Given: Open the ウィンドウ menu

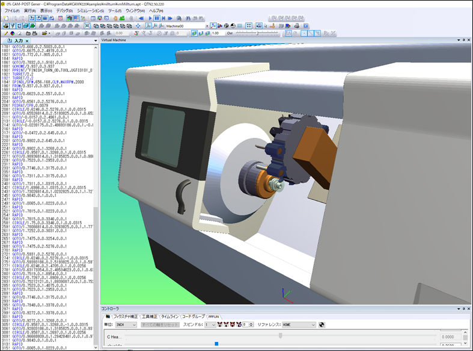Looking at the screenshot, I should pyautogui.click(x=135, y=11).
